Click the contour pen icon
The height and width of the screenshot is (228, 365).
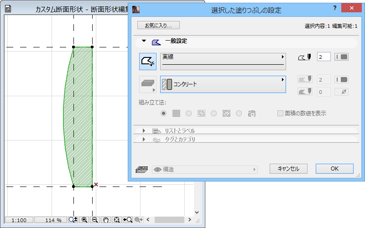pyautogui.click(x=305, y=57)
